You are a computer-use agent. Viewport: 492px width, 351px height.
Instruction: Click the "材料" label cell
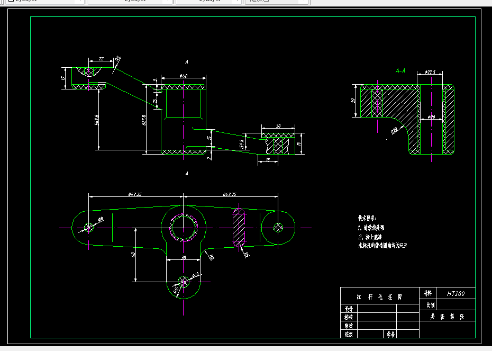click(427, 293)
